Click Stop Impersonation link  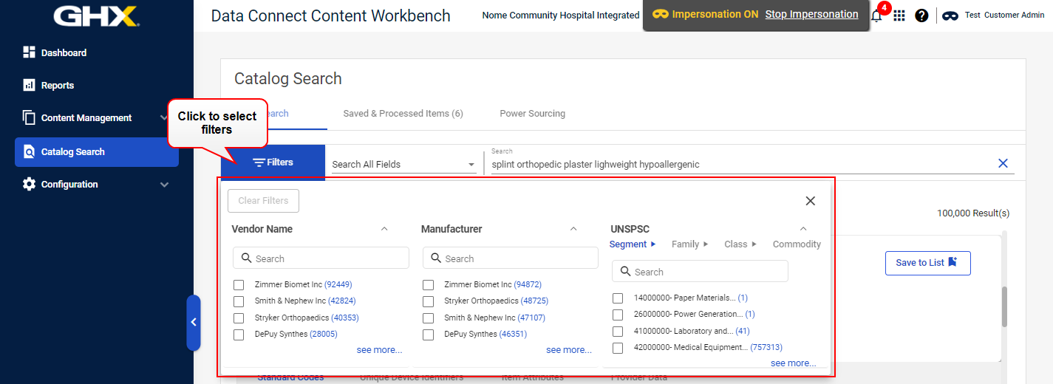(x=811, y=14)
